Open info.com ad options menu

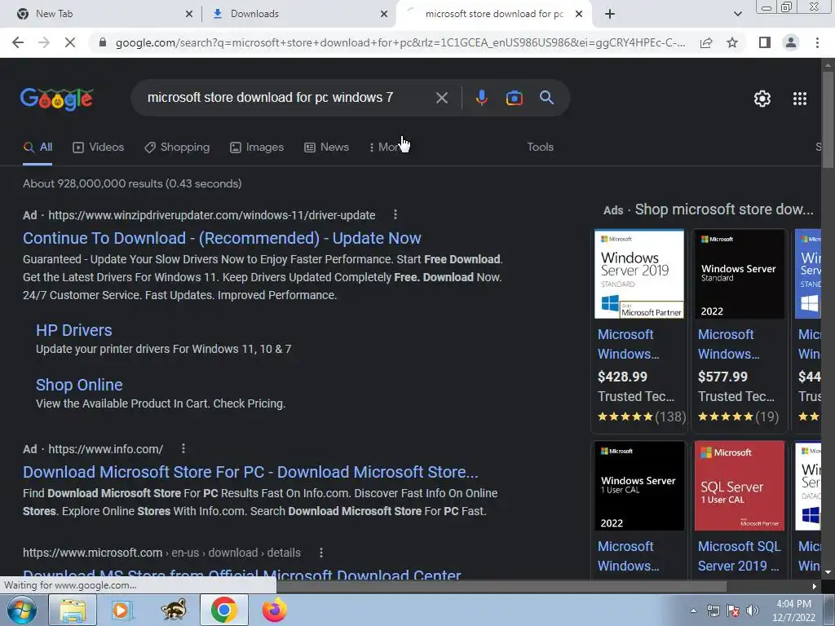click(183, 449)
